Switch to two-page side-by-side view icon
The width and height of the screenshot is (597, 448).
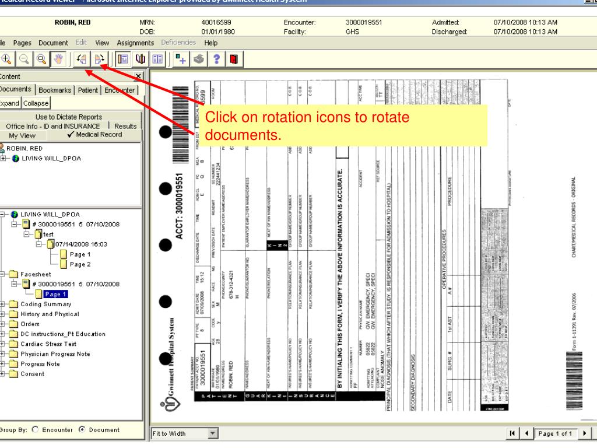pyautogui.click(x=157, y=59)
